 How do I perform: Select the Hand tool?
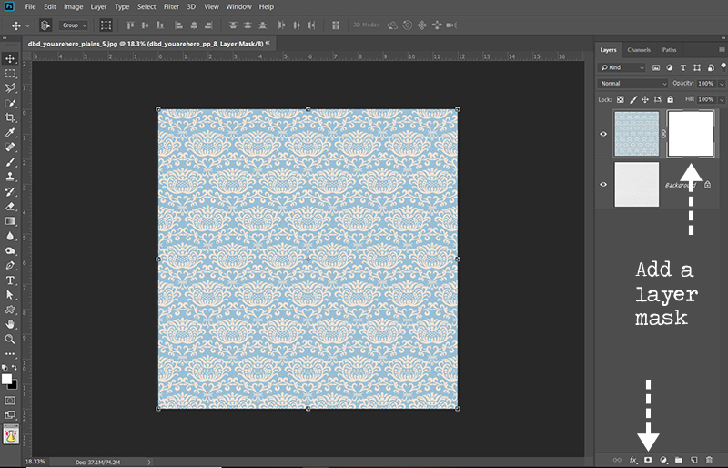[10, 323]
